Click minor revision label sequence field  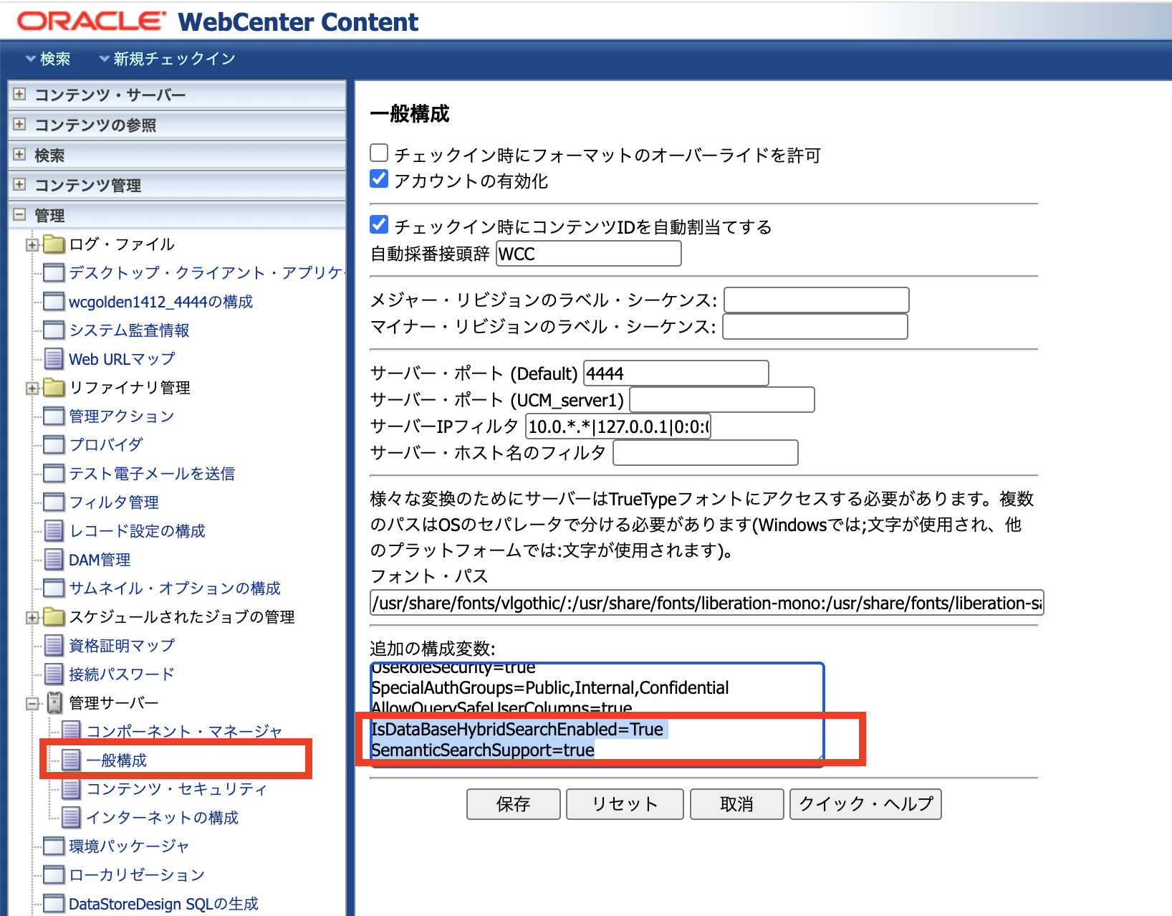[x=815, y=326]
